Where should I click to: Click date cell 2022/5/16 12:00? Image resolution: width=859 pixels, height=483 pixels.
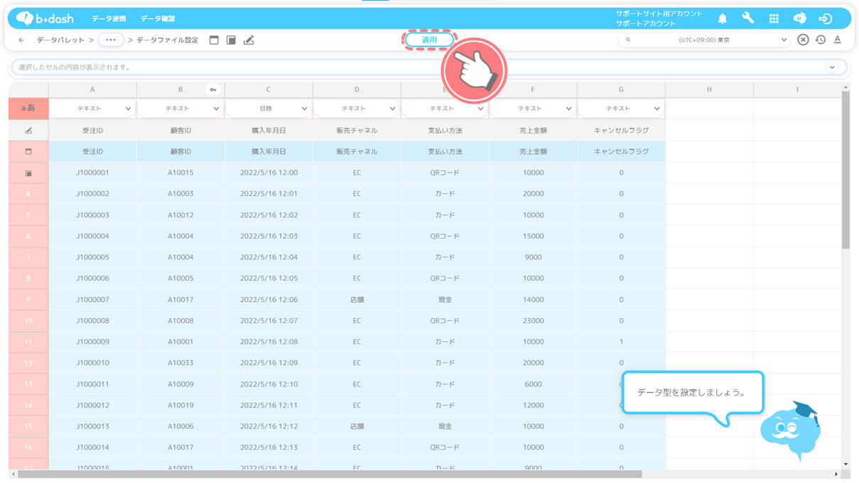pyautogui.click(x=268, y=173)
